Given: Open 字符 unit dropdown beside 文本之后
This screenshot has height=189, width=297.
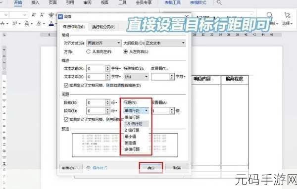Looking at the screenshot, I should point(116,77).
